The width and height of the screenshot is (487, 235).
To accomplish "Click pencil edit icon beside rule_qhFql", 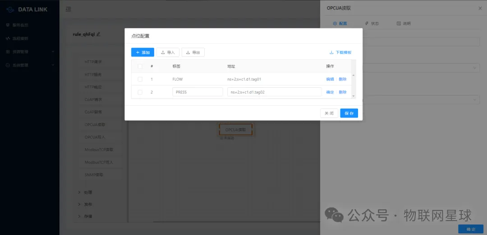I will (x=98, y=34).
